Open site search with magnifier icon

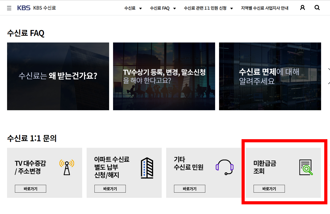pyautogui.click(x=317, y=8)
